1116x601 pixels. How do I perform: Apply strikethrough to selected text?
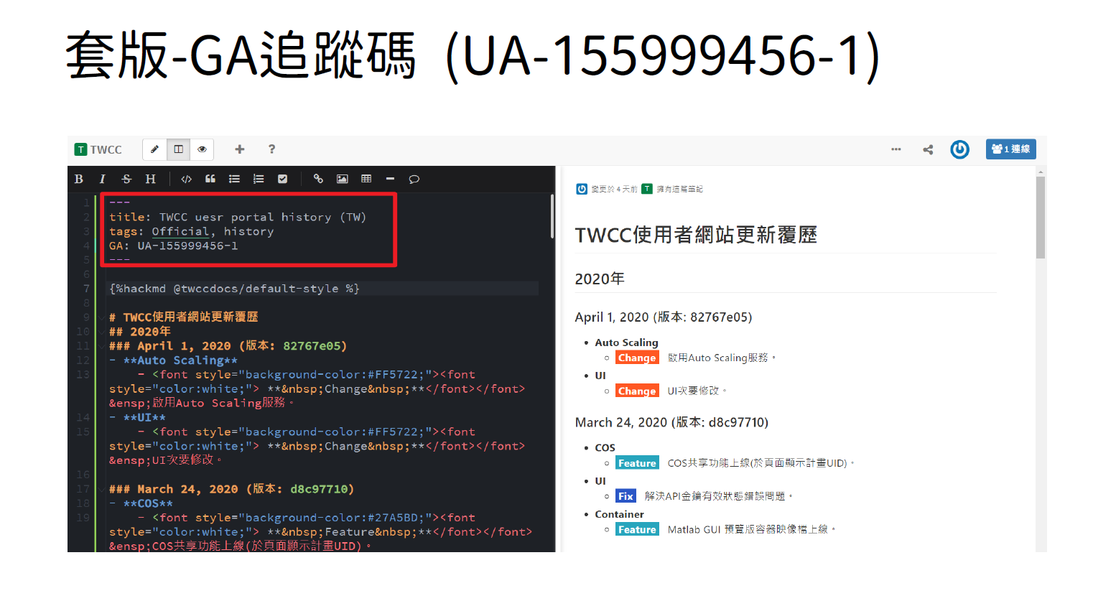tap(126, 179)
